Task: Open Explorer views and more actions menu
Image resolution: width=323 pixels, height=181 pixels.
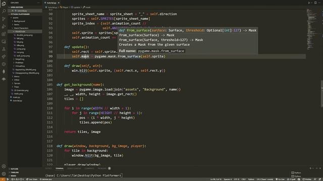Action: [x=38, y=3]
